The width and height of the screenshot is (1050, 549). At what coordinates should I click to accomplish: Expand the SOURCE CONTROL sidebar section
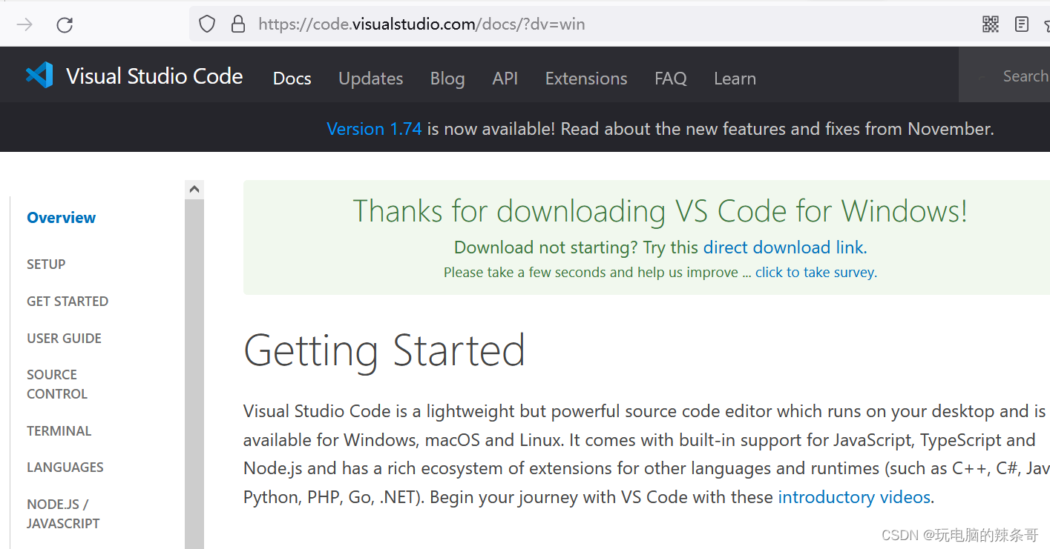(57, 385)
